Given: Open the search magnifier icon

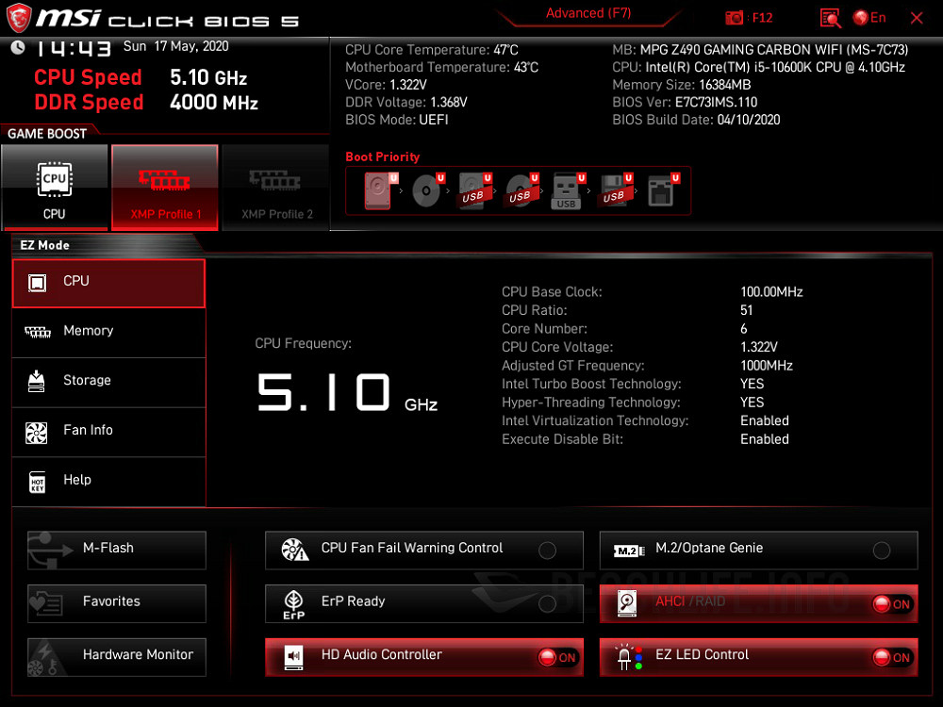Looking at the screenshot, I should click(830, 17).
